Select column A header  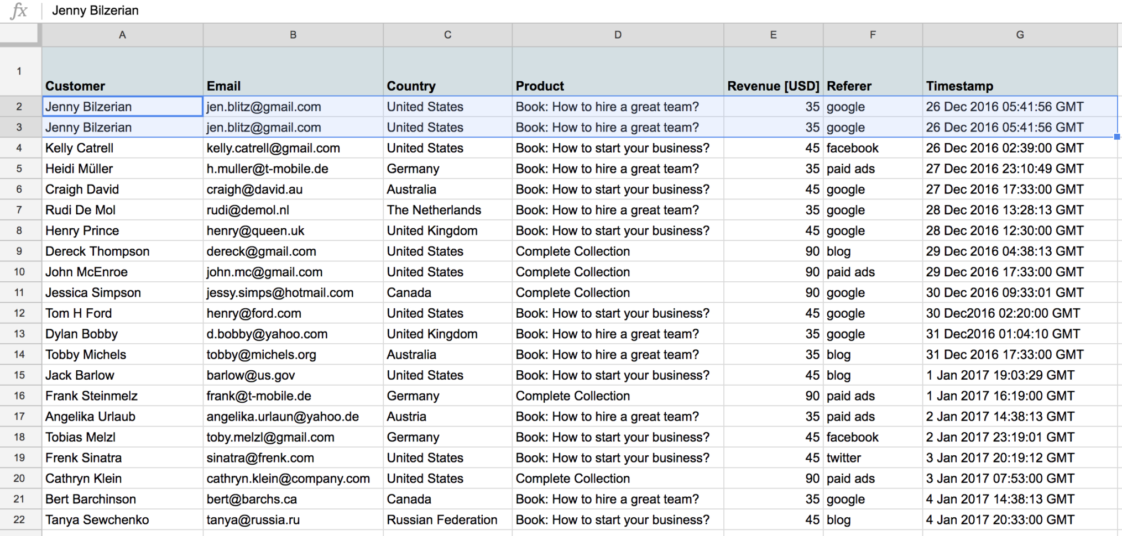122,34
